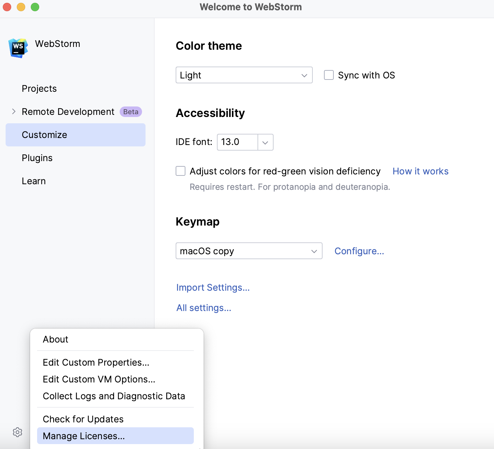Open All settings
Screen dimensions: 494x449
[x=204, y=308]
